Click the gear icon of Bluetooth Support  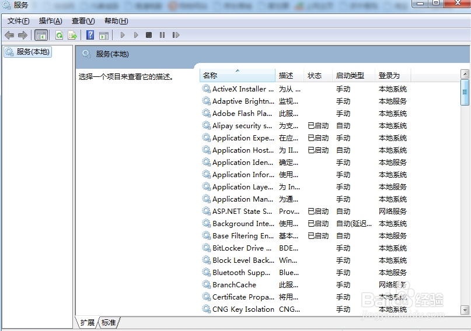click(x=207, y=272)
